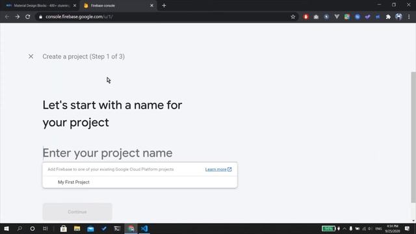
Task: Click the purple checkmark extension icon
Action: click(x=367, y=17)
